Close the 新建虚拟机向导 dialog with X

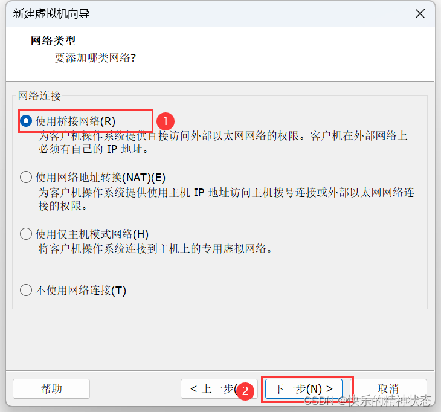point(420,13)
